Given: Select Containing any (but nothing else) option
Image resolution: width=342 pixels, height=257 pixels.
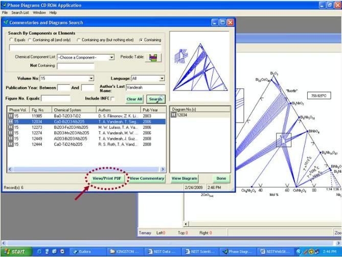Looking at the screenshot, I should point(79,40).
